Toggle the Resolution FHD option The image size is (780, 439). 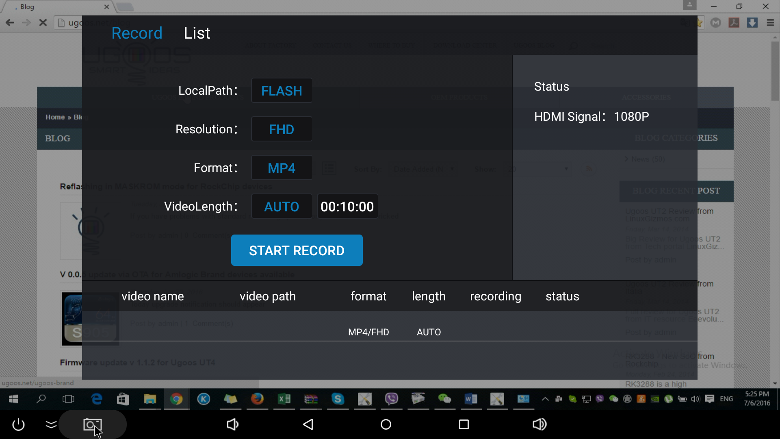pyautogui.click(x=282, y=129)
